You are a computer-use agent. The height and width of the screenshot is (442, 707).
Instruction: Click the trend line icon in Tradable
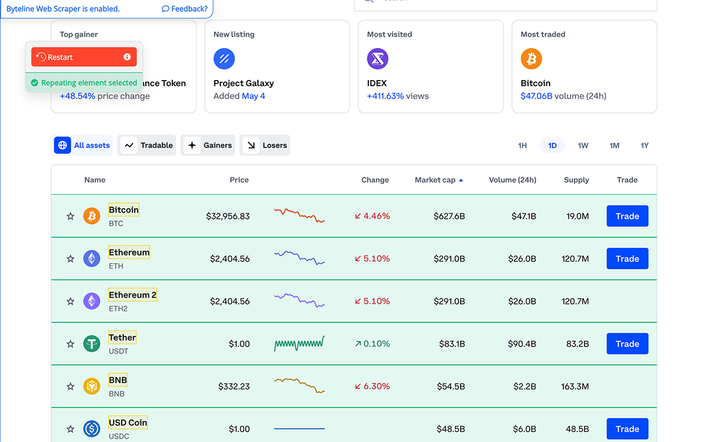129,145
